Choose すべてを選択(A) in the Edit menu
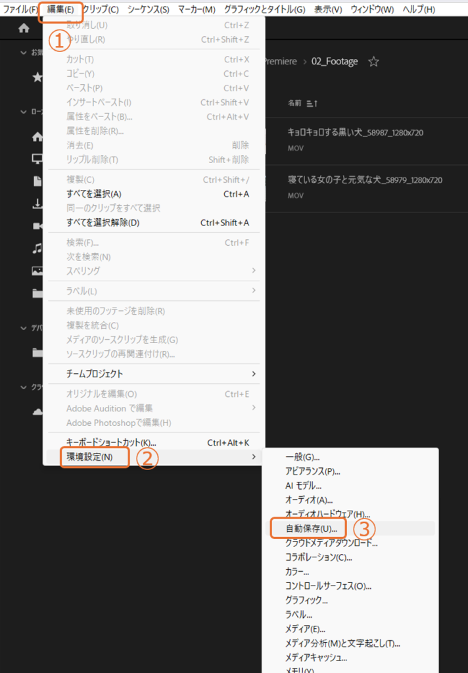The width and height of the screenshot is (468, 673). 94,194
